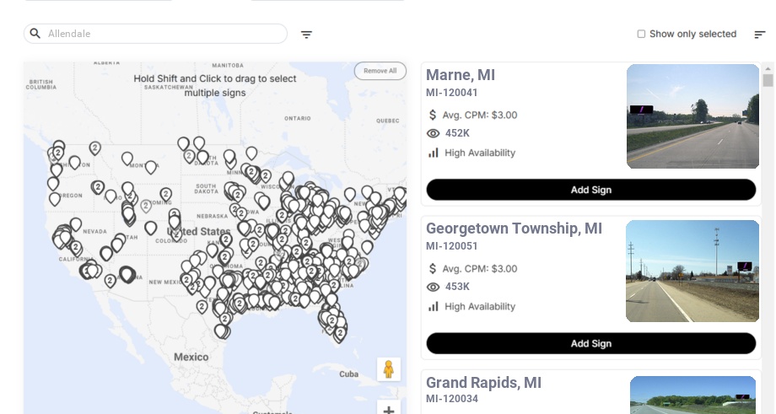Click the sign list scrollbar thumb
Viewport: 776px width, 414px height.
point(768,80)
